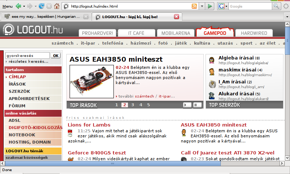The width and height of the screenshot is (290, 174).
Task: Switch the top articles slider to page 5
Action: tap(148, 105)
